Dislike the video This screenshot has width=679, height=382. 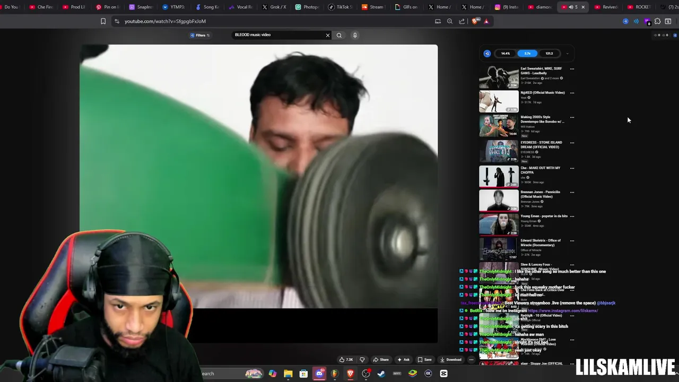[362, 360]
